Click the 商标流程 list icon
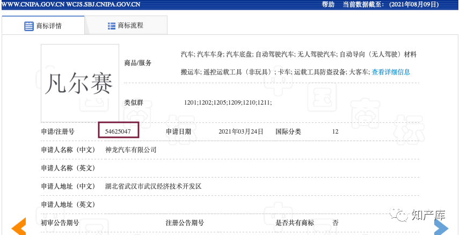Screen dimensions: 460x235 pos(112,26)
